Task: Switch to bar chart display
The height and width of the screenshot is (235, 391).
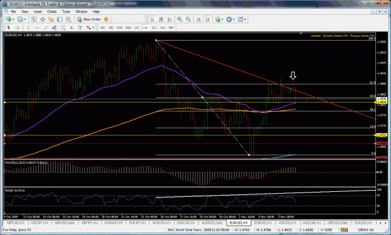Action: pos(152,19)
